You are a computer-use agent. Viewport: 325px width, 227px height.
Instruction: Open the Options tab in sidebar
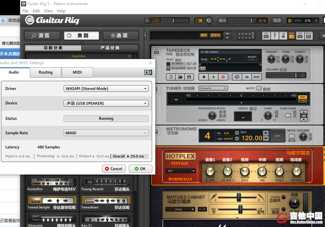tap(121, 36)
